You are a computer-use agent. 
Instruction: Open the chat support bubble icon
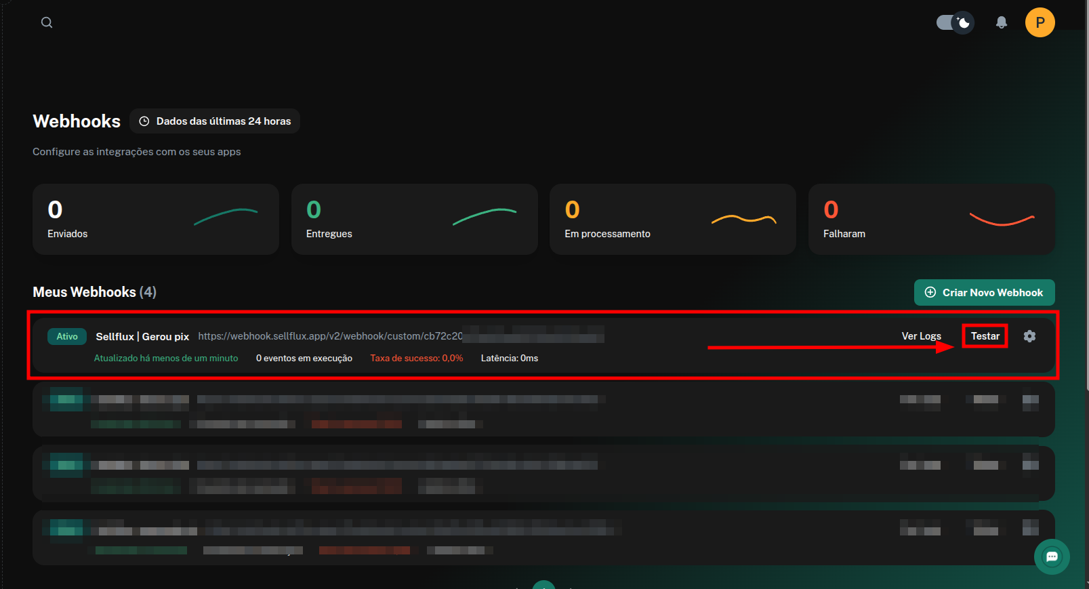1052,557
